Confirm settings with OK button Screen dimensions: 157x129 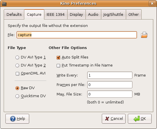tap(140, 119)
